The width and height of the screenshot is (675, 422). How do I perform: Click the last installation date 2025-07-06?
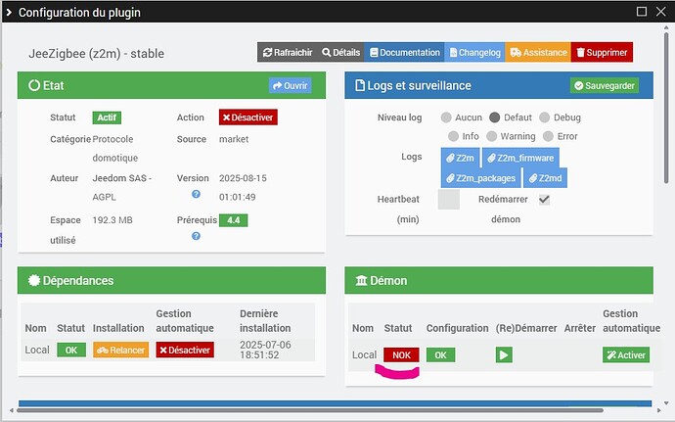pos(265,345)
